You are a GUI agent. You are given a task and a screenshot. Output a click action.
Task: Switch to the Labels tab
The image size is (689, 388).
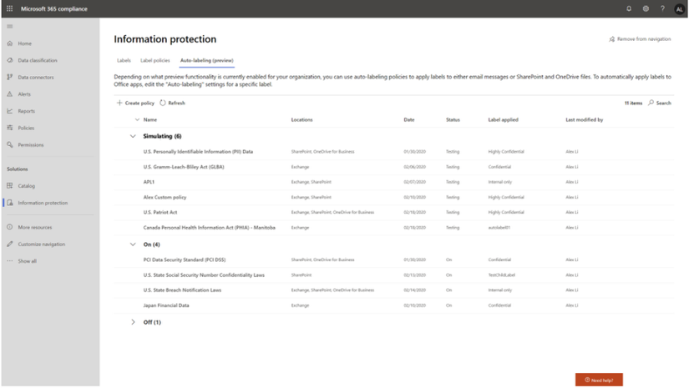[x=124, y=61]
